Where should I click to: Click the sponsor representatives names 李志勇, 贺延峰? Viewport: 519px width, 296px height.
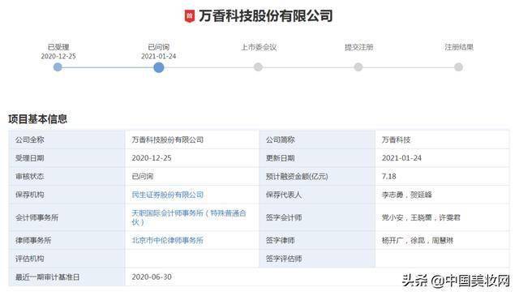[x=407, y=195]
